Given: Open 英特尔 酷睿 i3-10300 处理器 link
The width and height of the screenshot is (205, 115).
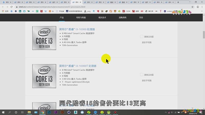Looking at the screenshot, I should (77, 29).
